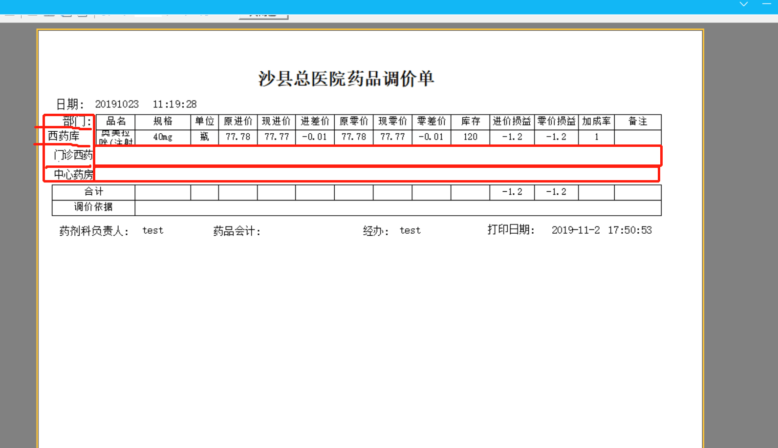Click the 库存 column header
Screen dimensions: 778x448
[471, 122]
